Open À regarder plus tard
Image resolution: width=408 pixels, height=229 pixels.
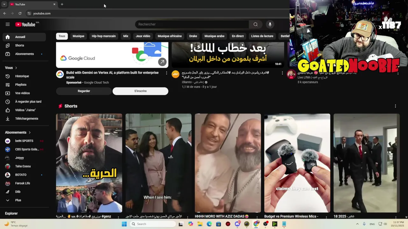[x=24, y=102]
